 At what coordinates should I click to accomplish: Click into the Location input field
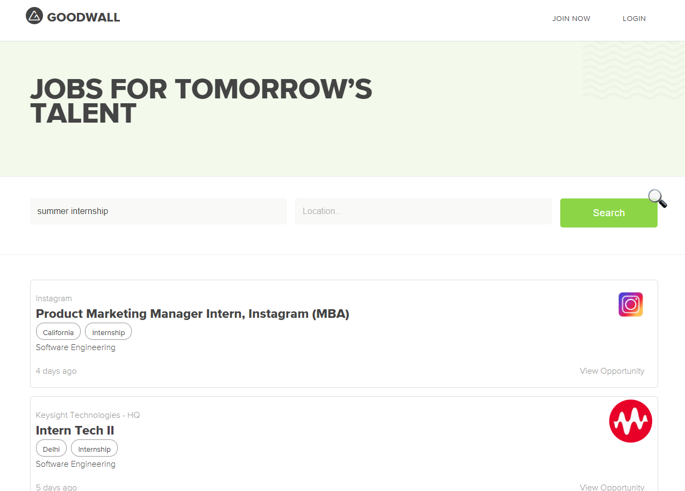click(x=423, y=211)
